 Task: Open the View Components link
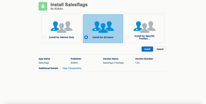(x=72, y=68)
